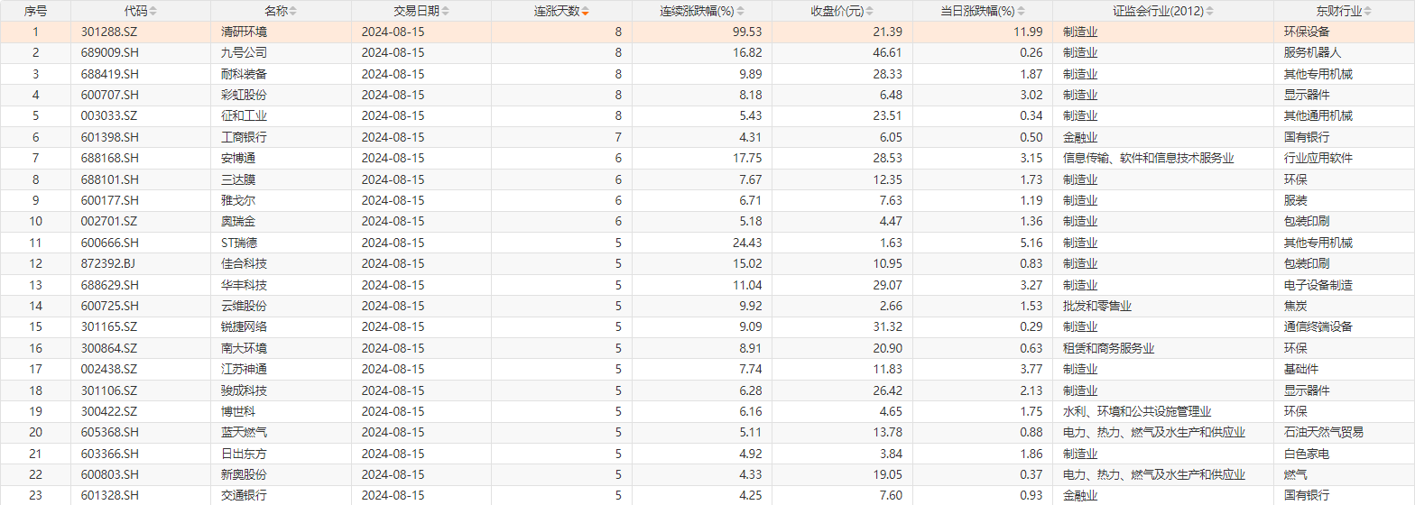Click the 燃气 industry cell for 新奥股份
This screenshot has height=505, width=1415.
point(1295,474)
